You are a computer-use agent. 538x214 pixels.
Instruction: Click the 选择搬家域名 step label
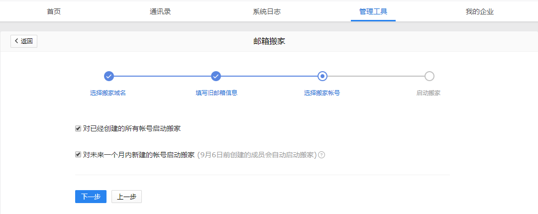tap(108, 93)
